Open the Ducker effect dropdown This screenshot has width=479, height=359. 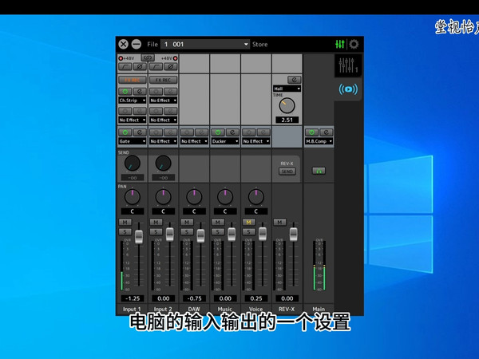tap(225, 141)
